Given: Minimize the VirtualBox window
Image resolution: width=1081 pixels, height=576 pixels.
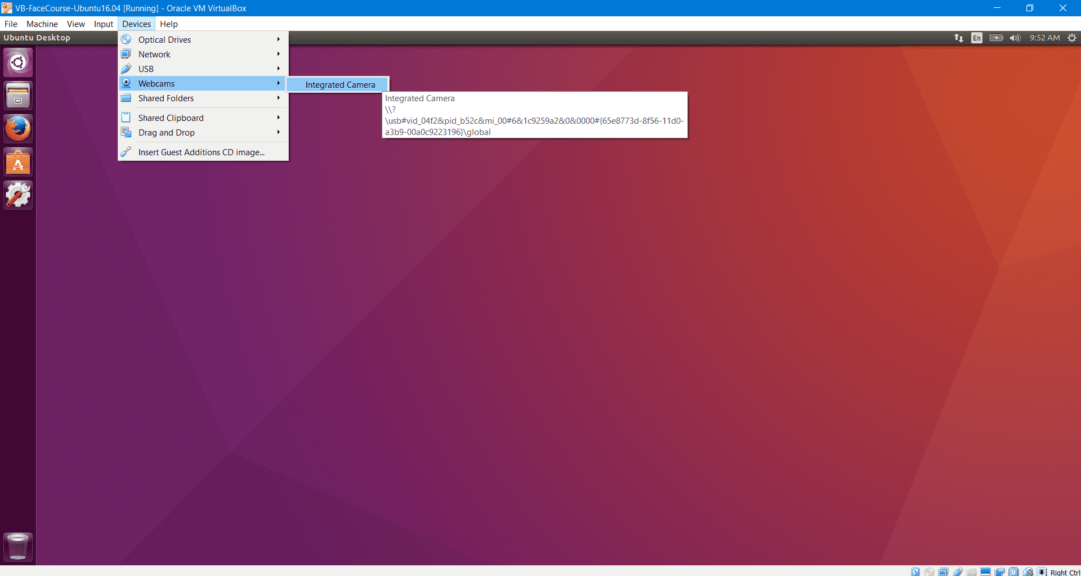Looking at the screenshot, I should tap(997, 8).
